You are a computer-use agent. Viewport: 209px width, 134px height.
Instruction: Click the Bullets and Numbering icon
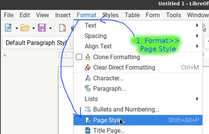pos(88,109)
